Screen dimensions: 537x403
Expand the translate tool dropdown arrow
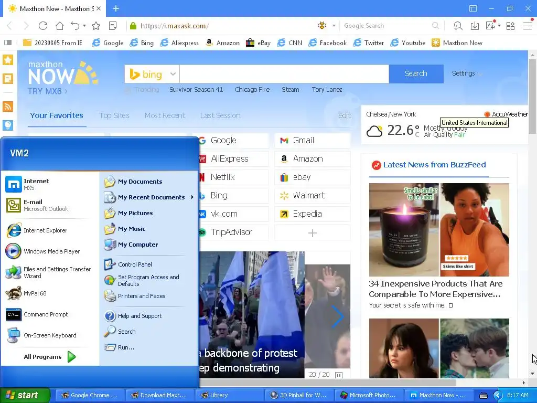point(499,26)
